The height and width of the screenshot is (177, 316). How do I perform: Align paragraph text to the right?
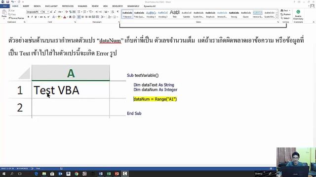(x=86, y=17)
